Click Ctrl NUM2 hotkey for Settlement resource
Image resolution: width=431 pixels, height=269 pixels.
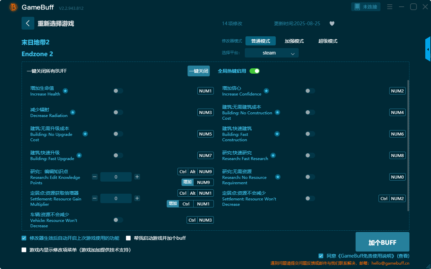pos(392,198)
